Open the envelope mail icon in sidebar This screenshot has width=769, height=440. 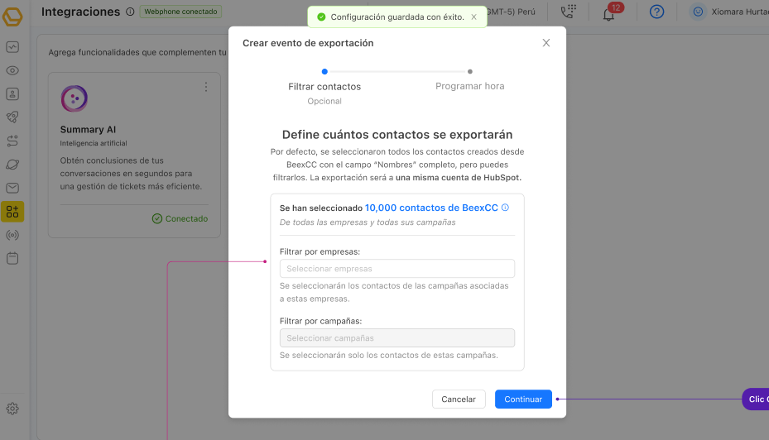[12, 188]
